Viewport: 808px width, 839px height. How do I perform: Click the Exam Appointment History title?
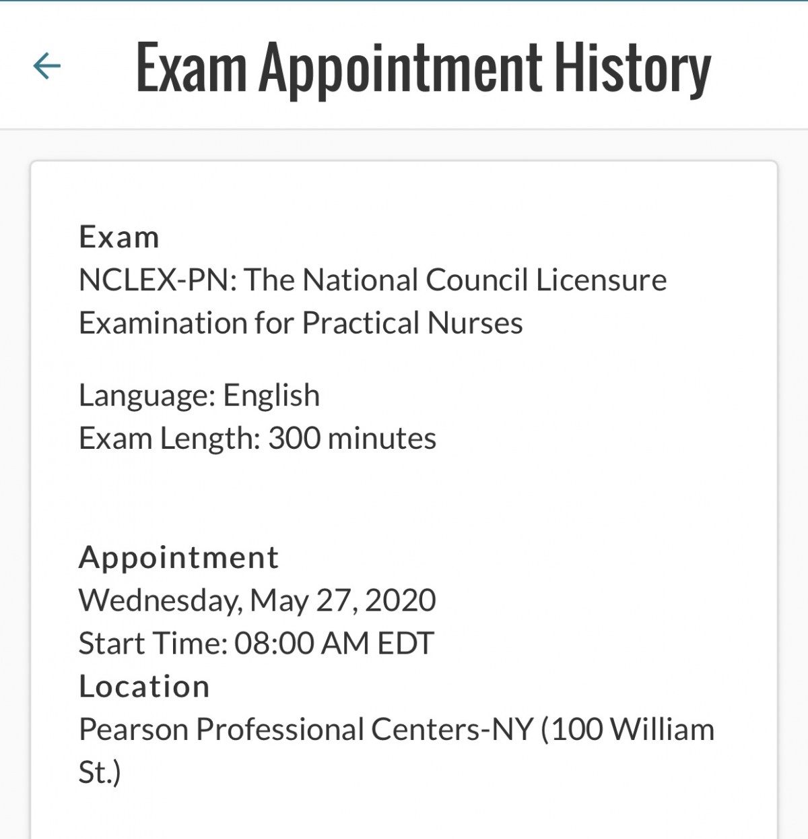click(x=424, y=68)
